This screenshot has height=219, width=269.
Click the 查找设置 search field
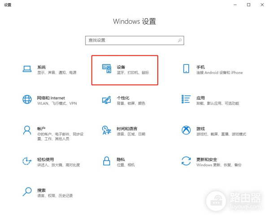134,41
